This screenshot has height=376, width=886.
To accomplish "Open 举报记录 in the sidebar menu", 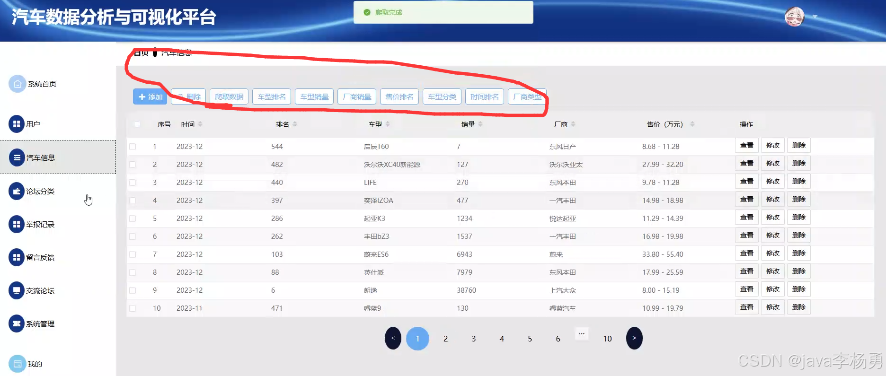I will [40, 224].
